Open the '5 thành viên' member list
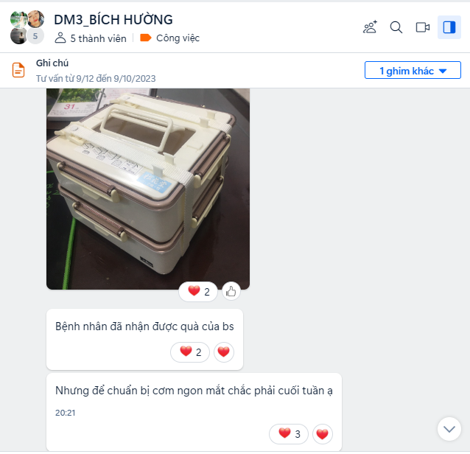 tap(91, 38)
